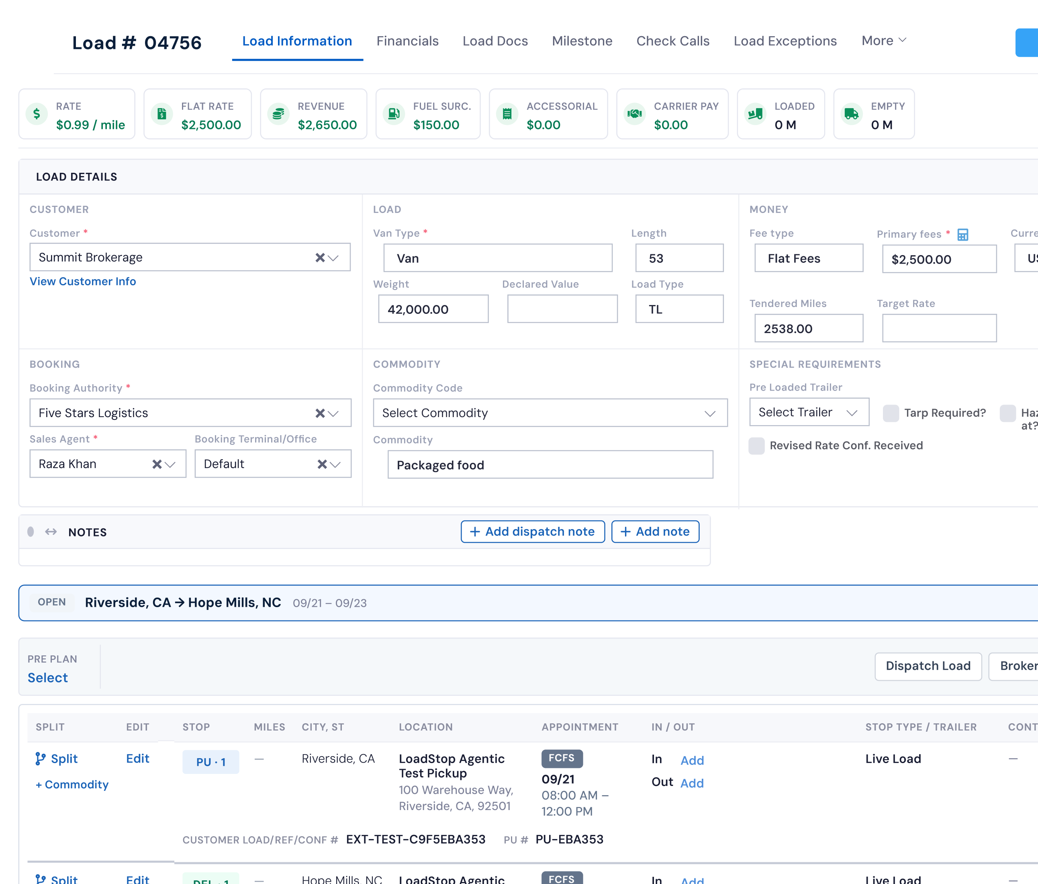This screenshot has width=1038, height=884.
Task: Click the Loaded miles forklift icon
Action: (x=755, y=114)
